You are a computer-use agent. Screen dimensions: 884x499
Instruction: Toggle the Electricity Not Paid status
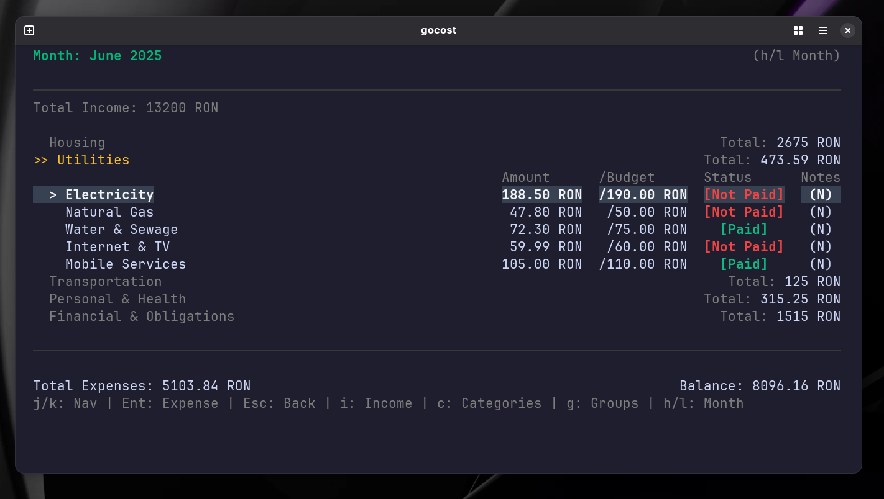744,195
